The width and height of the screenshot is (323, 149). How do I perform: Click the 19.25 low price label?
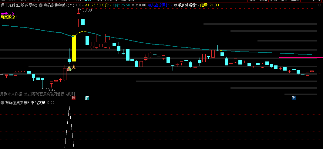point(51,89)
